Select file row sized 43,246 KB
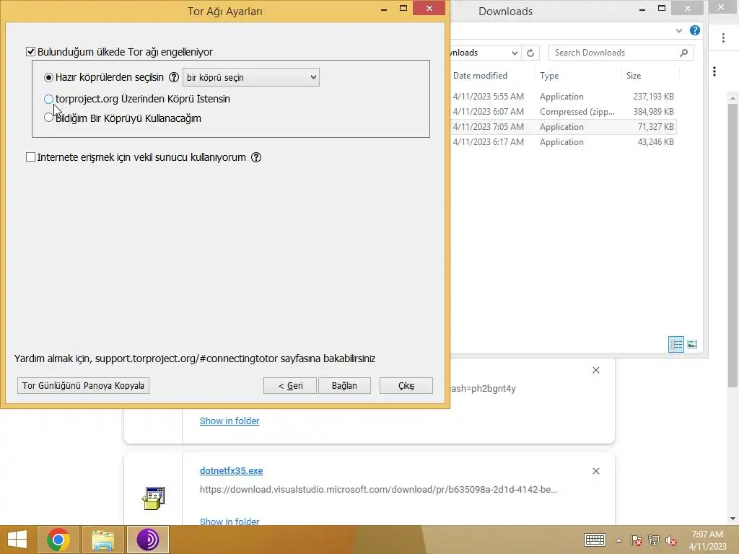The width and height of the screenshot is (739, 554). (564, 142)
